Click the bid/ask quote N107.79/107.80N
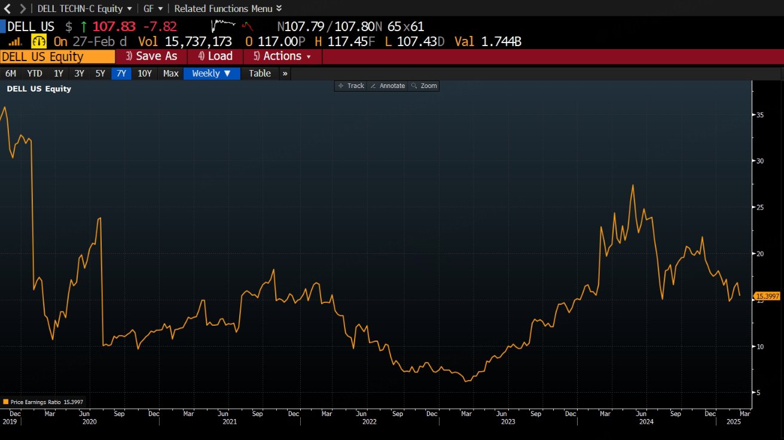Screen dimensions: 784x440 tap(330, 26)
